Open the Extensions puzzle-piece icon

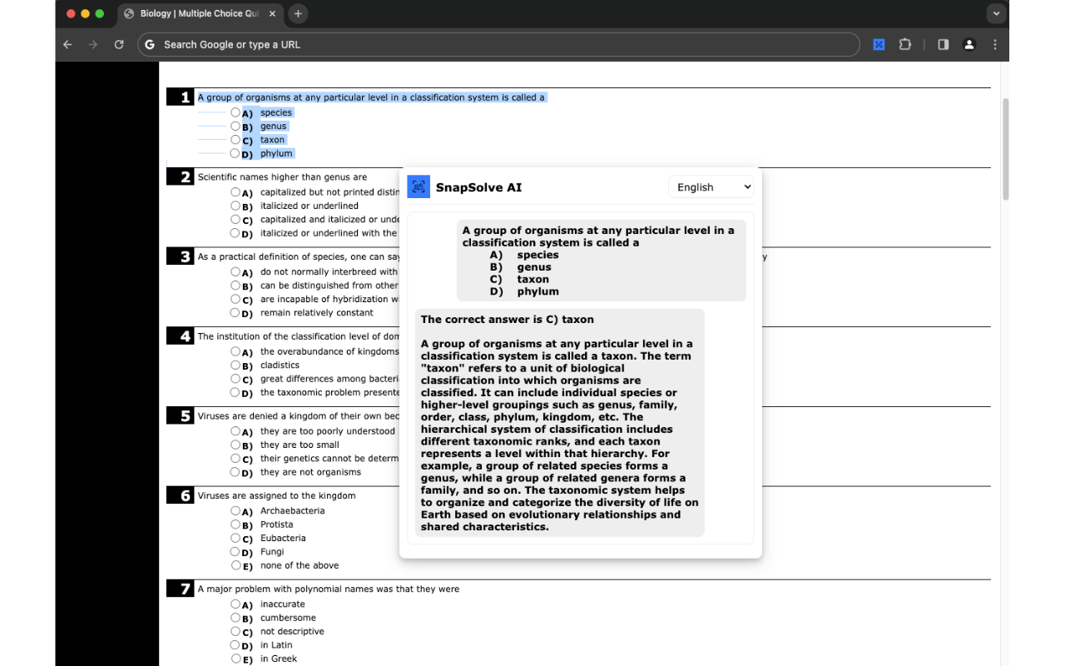pyautogui.click(x=905, y=44)
